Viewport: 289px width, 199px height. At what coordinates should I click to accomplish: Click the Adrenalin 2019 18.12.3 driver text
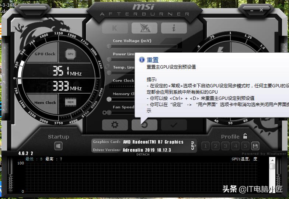pyautogui.click(x=147, y=150)
